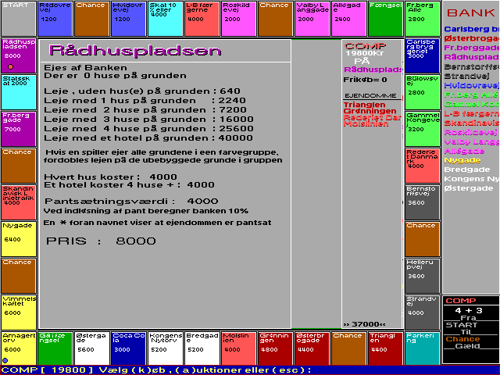The height and width of the screenshot is (375, 500).
Task: Select the Fr.berg Allé 2800 board square
Action: click(x=423, y=19)
